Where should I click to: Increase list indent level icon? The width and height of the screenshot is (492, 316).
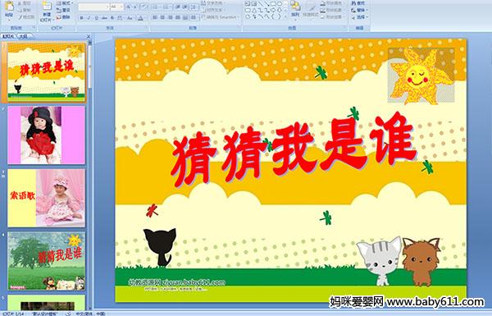[x=185, y=7]
